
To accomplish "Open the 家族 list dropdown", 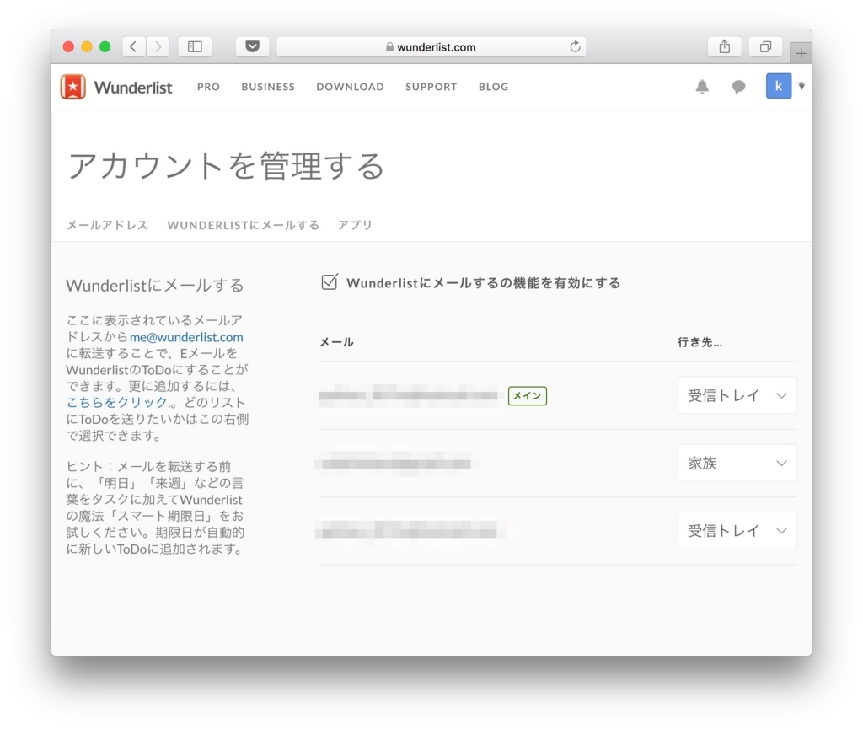I will pyautogui.click(x=737, y=463).
